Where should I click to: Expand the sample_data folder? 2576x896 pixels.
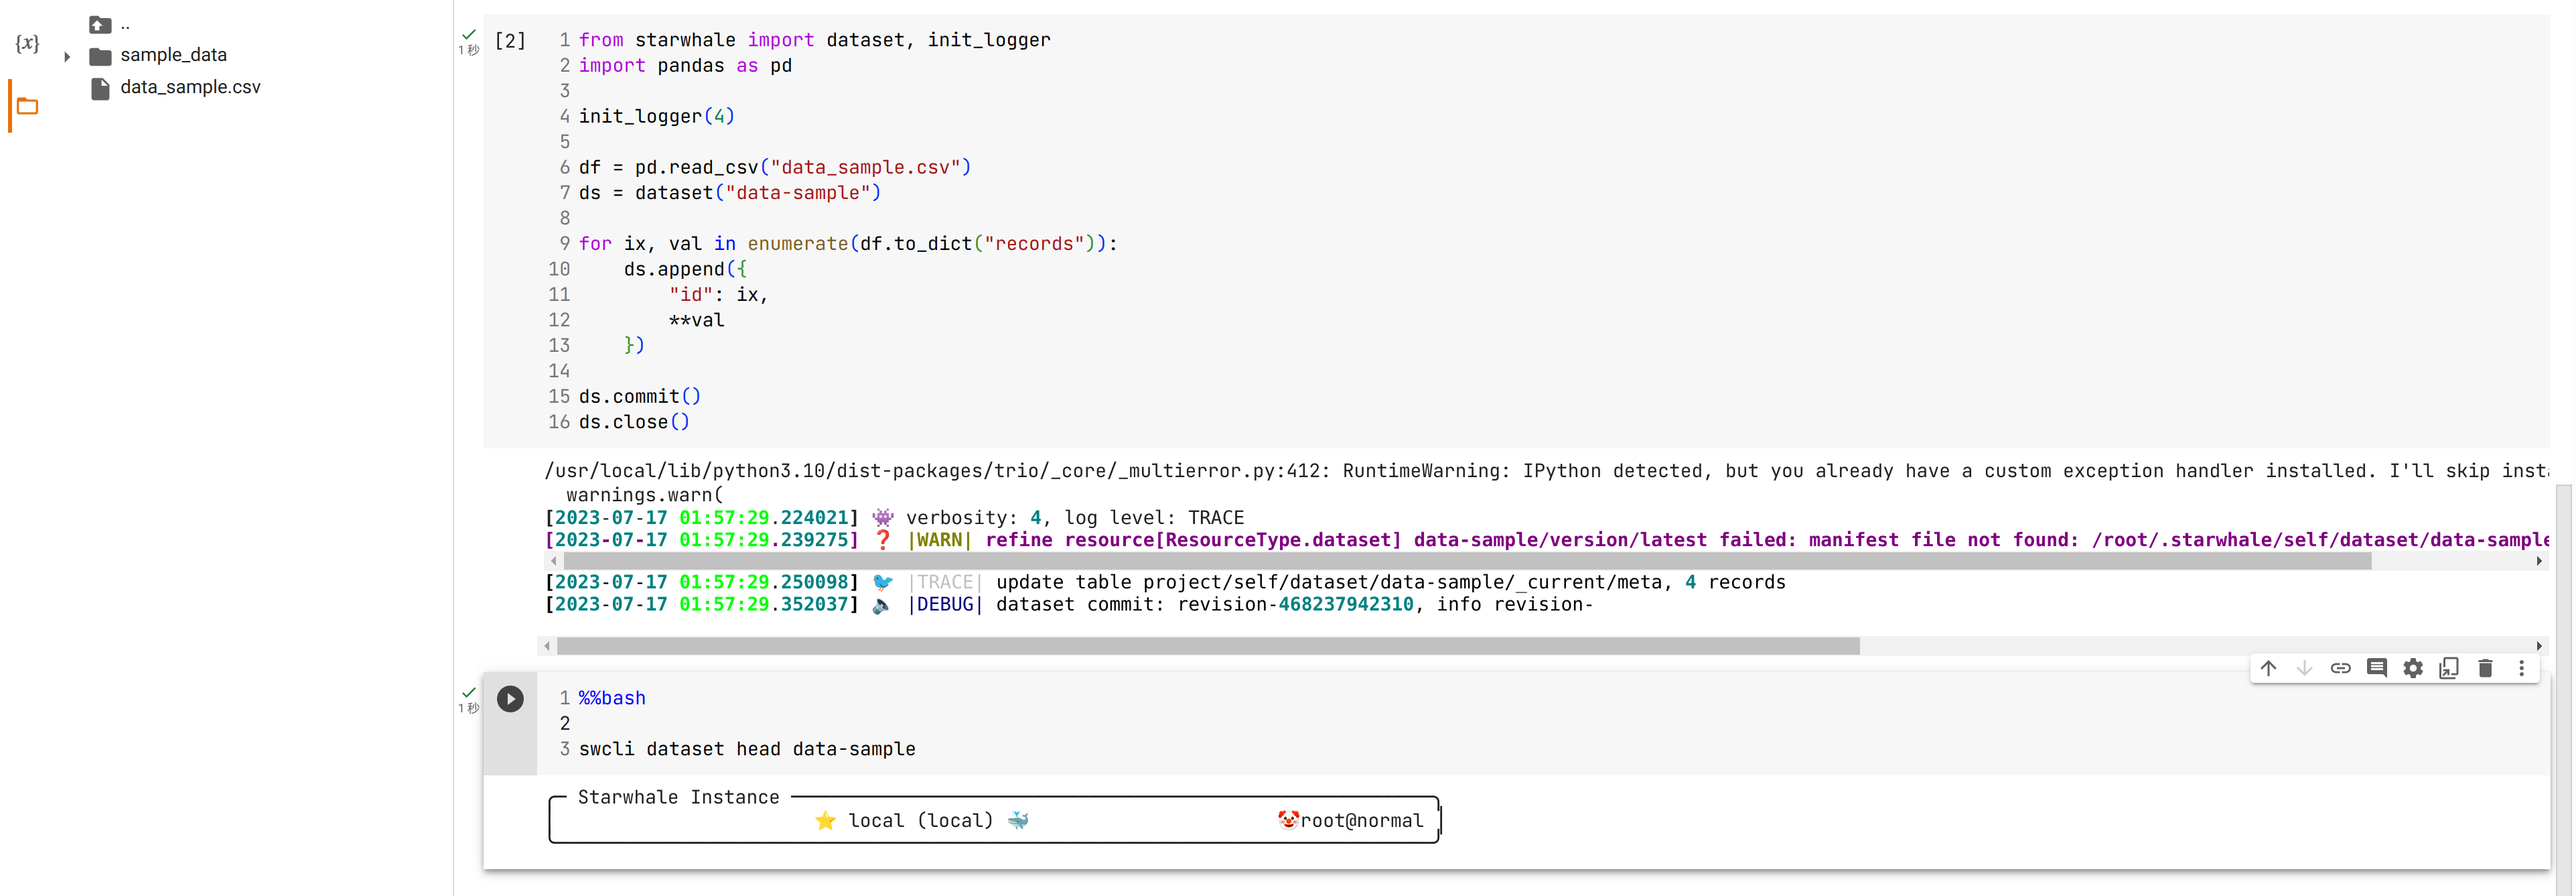click(x=66, y=57)
